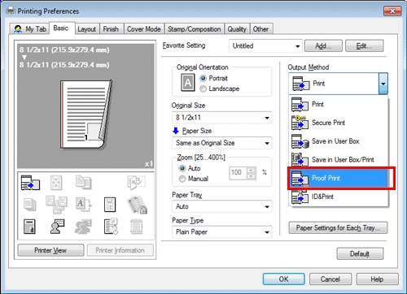Screen dimensions: 407x294
Task: Click the print output icon in settings grid
Action: (x=30, y=183)
